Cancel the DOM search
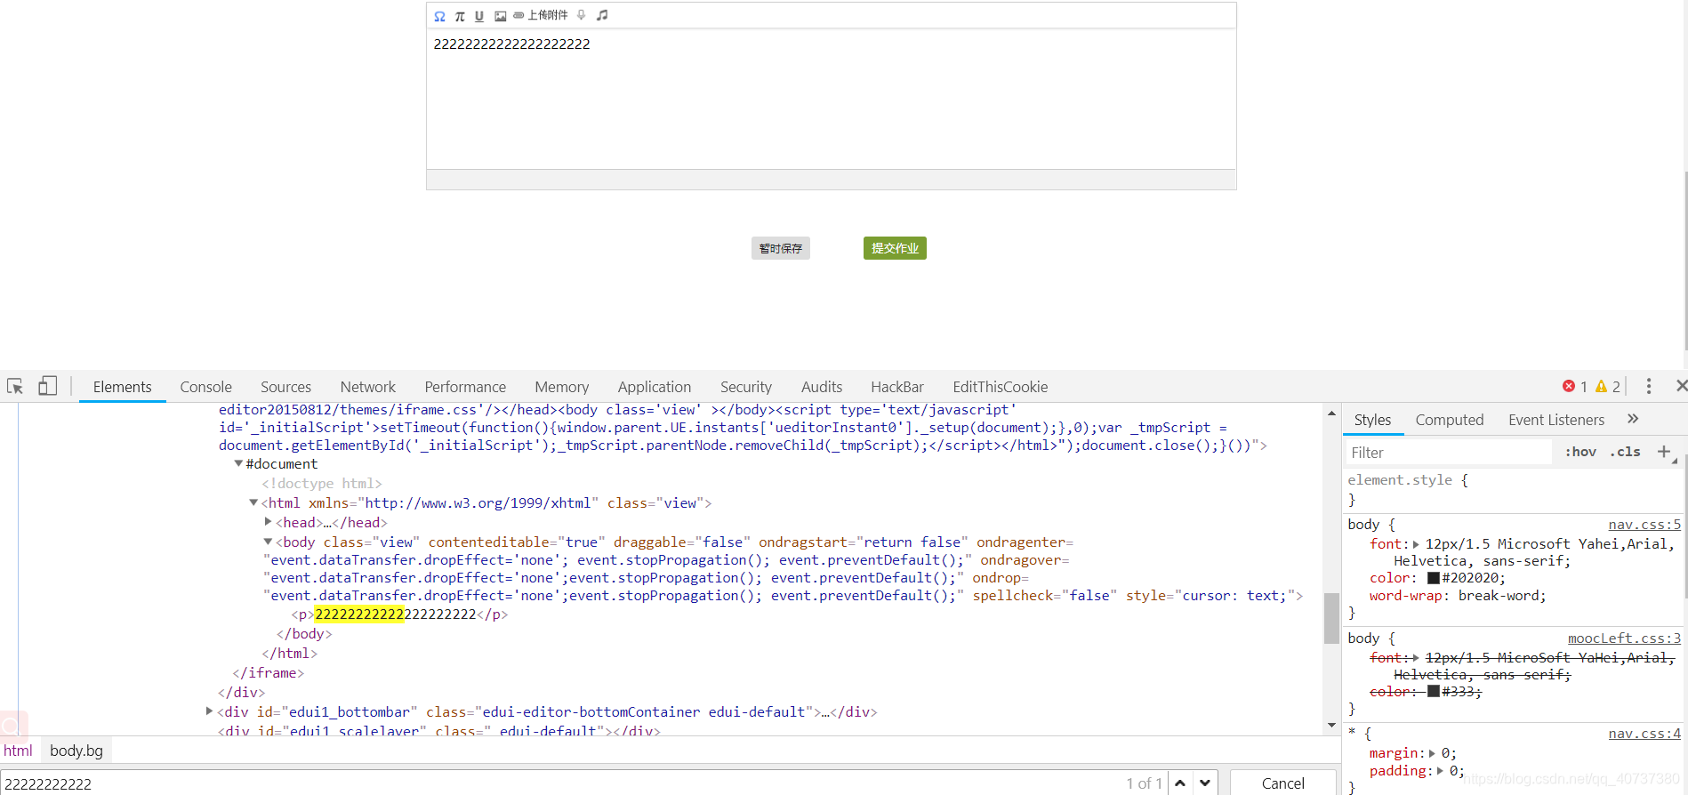This screenshot has width=1688, height=795. pyautogui.click(x=1283, y=783)
